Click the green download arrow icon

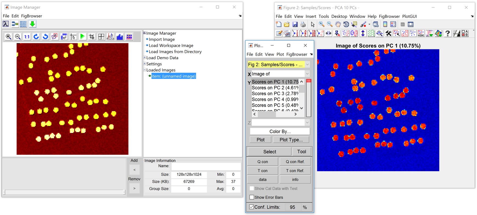[x=32, y=24]
